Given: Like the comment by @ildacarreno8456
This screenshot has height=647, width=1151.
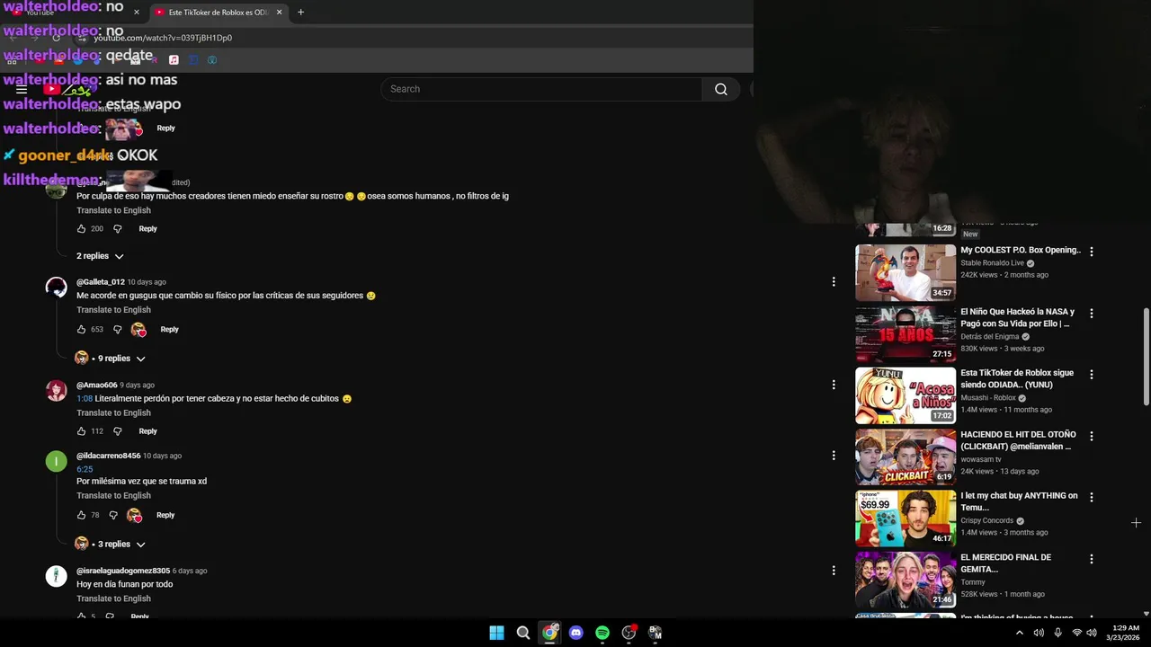Looking at the screenshot, I should click(x=82, y=516).
